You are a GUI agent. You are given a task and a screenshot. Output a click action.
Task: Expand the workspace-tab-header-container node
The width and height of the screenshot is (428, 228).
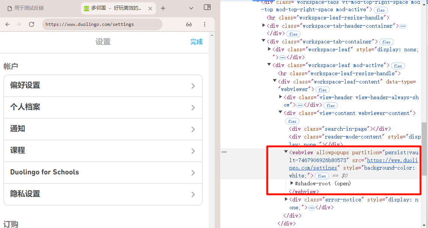click(264, 25)
